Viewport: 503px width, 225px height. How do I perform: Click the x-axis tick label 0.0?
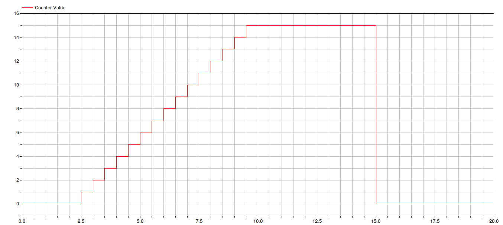pyautogui.click(x=22, y=221)
